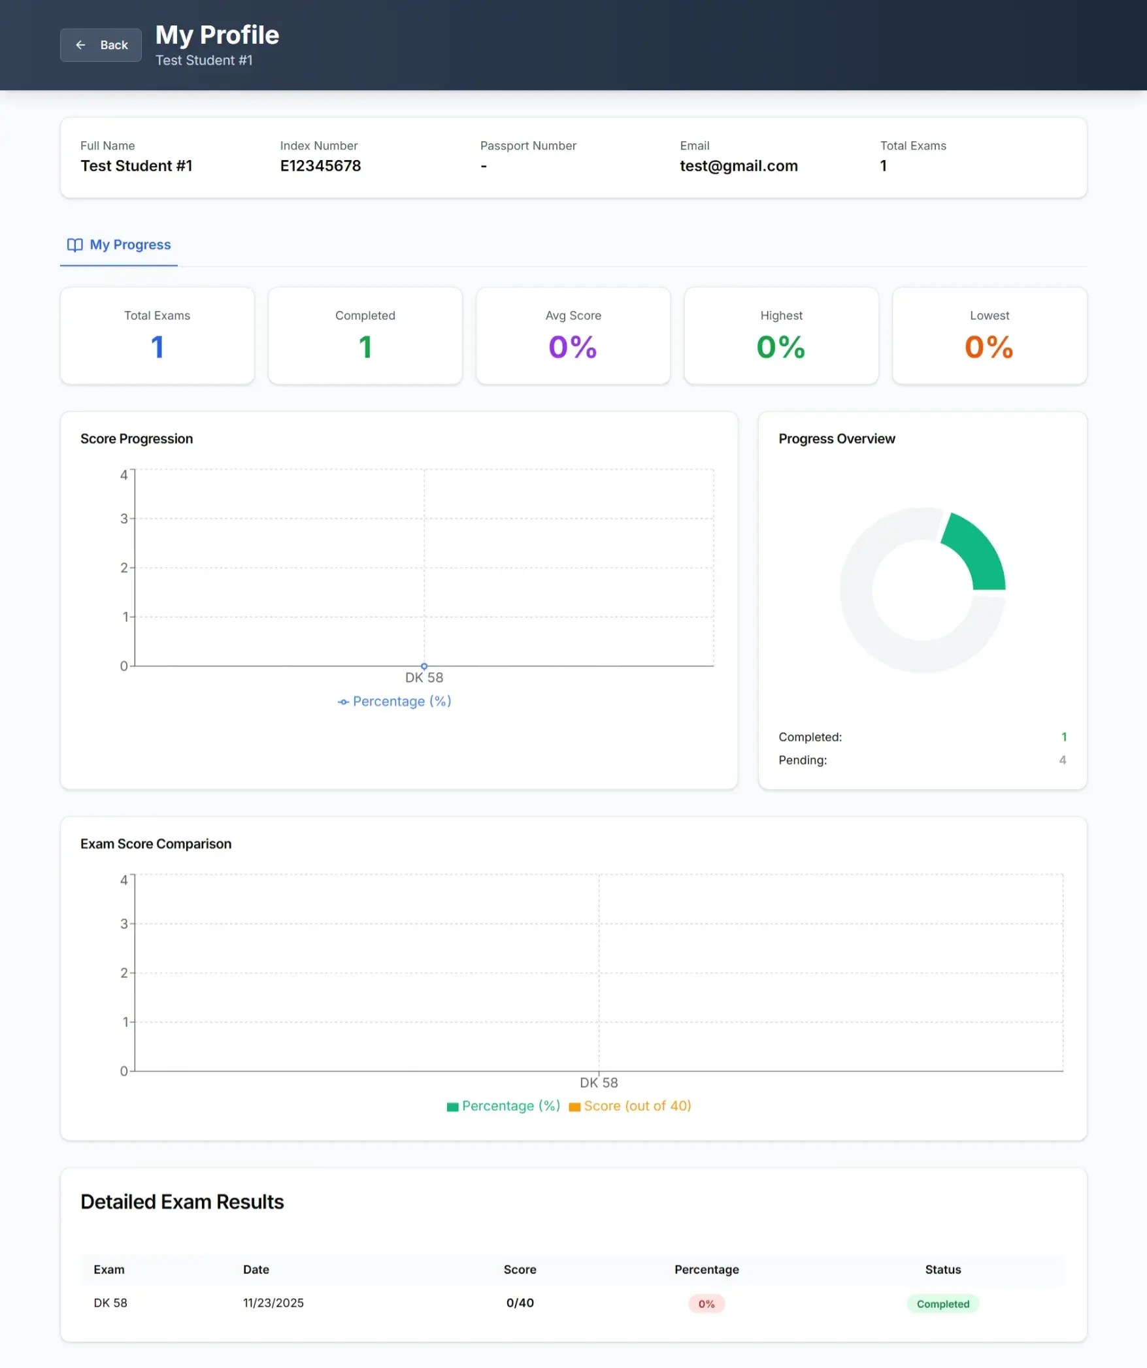Click the red 0% percentage badge

706,1304
